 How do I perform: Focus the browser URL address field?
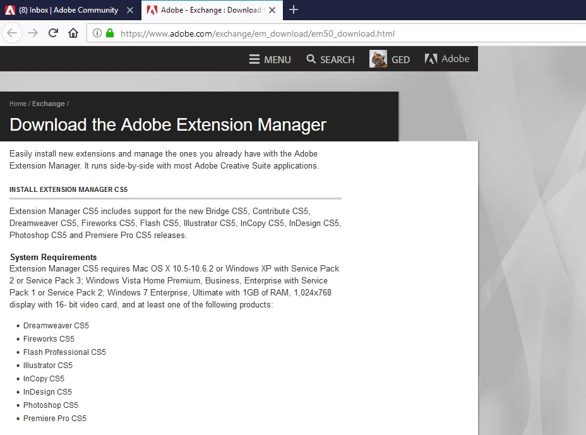(x=337, y=33)
